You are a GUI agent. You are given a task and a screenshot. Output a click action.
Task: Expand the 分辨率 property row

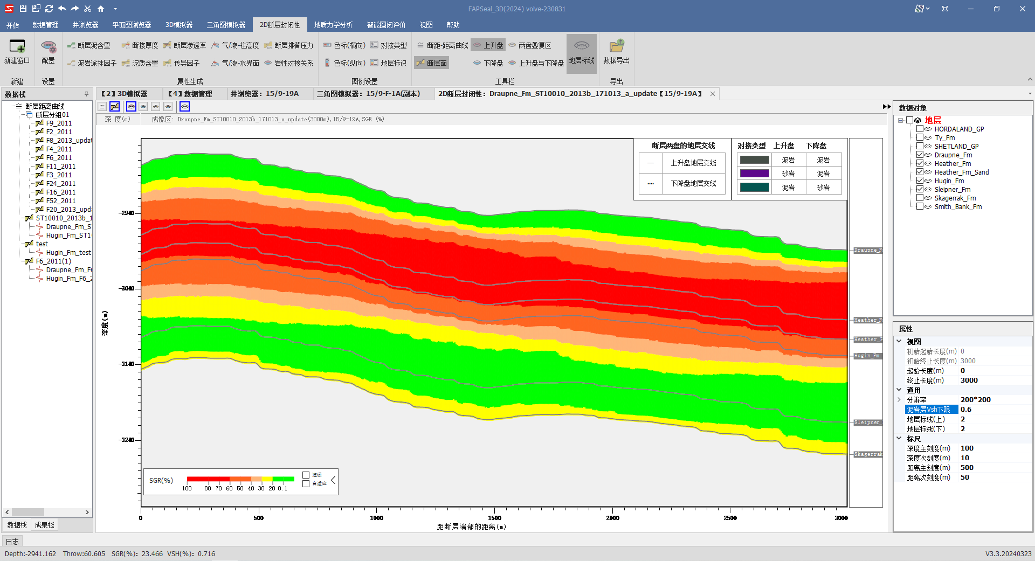(x=899, y=399)
